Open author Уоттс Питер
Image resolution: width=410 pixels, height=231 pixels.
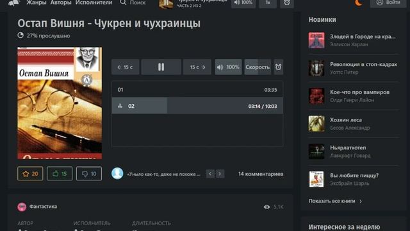click(344, 72)
